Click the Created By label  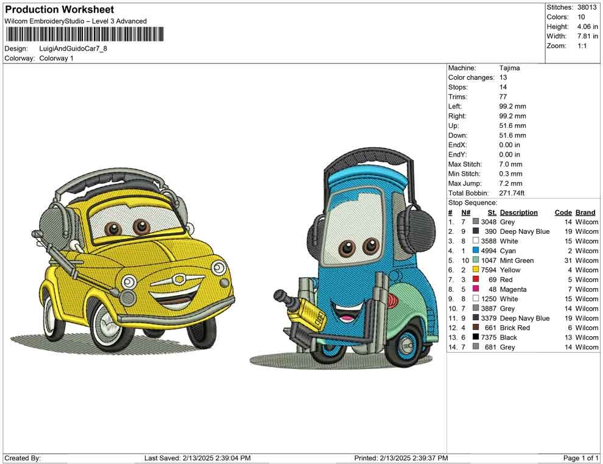23,458
